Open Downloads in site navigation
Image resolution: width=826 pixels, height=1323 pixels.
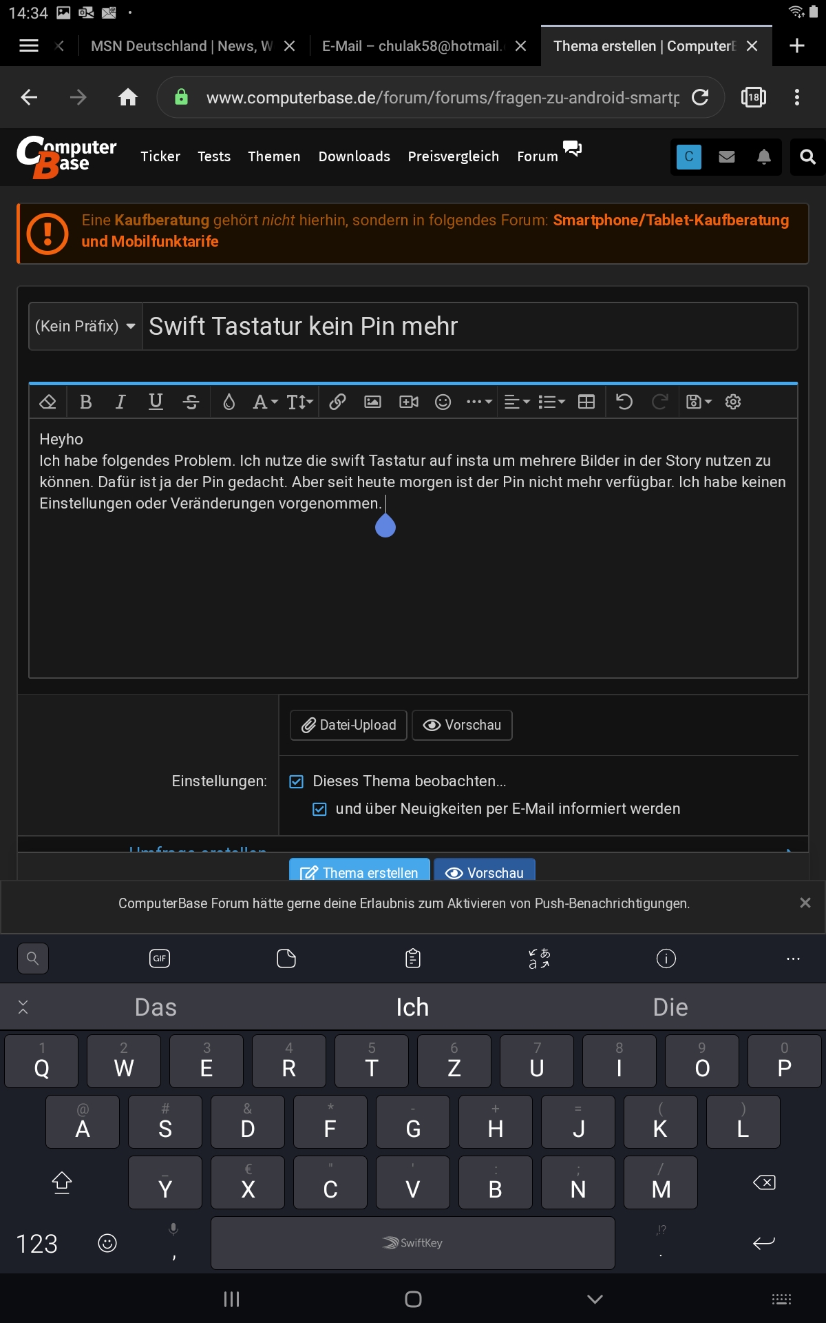pos(354,156)
